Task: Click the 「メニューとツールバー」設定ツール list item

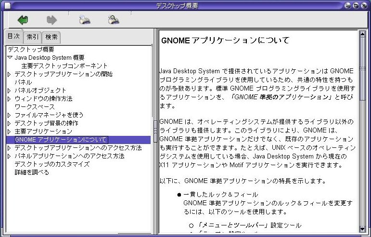Action: point(250,225)
